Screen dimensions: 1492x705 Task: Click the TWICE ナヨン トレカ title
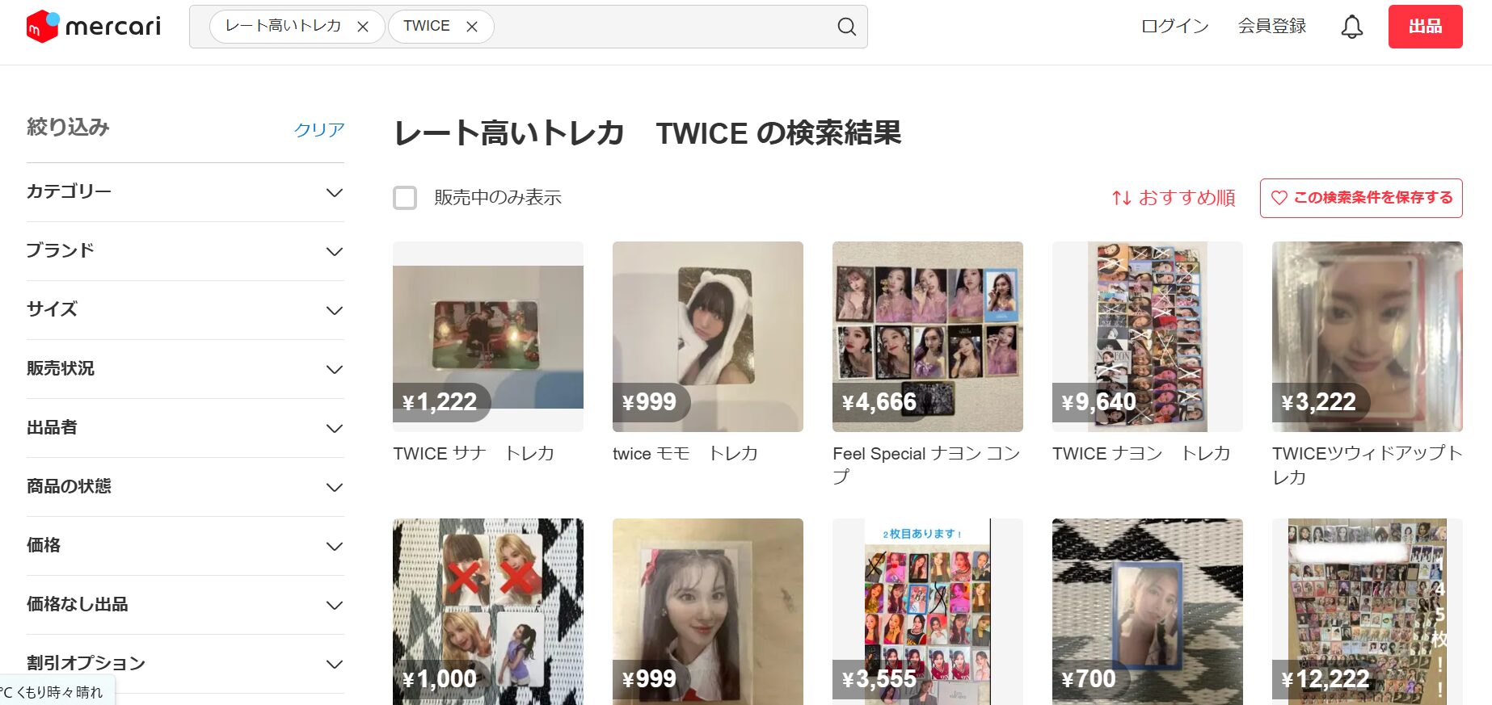pyautogui.click(x=1141, y=454)
